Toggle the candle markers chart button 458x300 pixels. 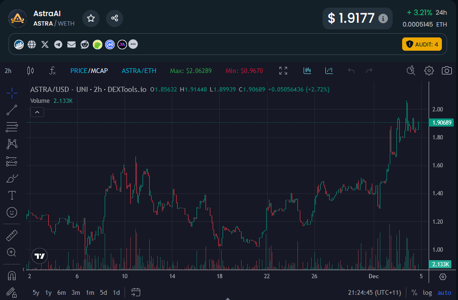point(307,71)
